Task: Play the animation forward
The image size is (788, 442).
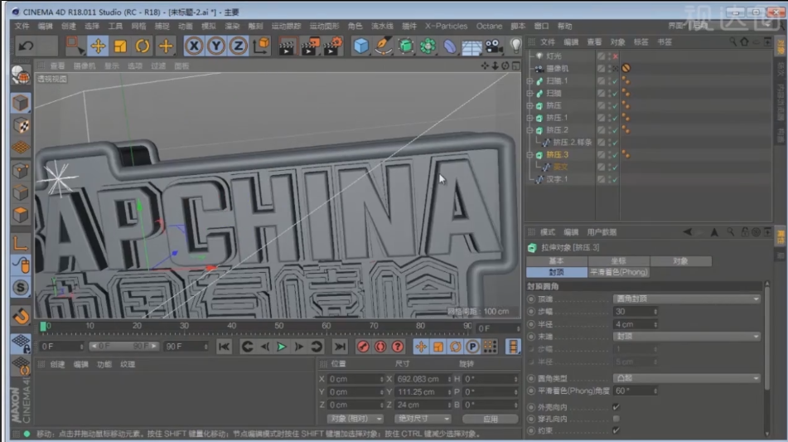Action: (282, 347)
